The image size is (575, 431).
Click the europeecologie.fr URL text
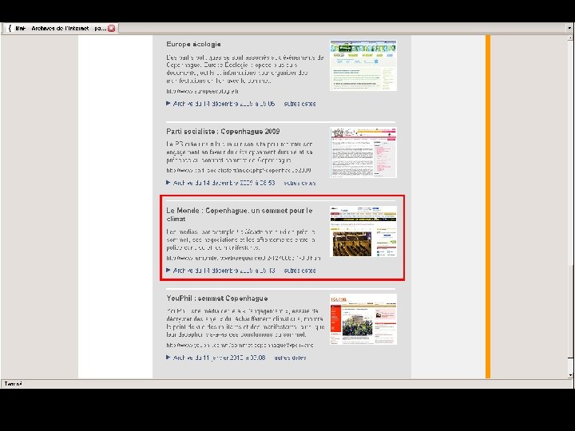point(202,91)
